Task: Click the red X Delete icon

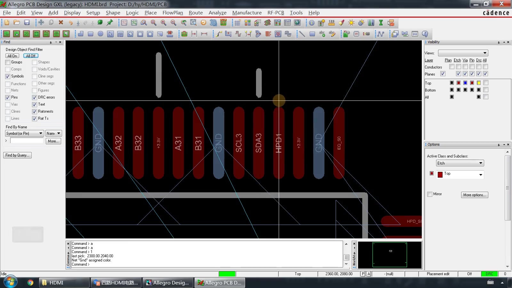Action: tap(61, 23)
